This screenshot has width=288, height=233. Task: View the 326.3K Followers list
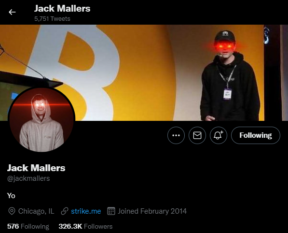[x=85, y=226]
